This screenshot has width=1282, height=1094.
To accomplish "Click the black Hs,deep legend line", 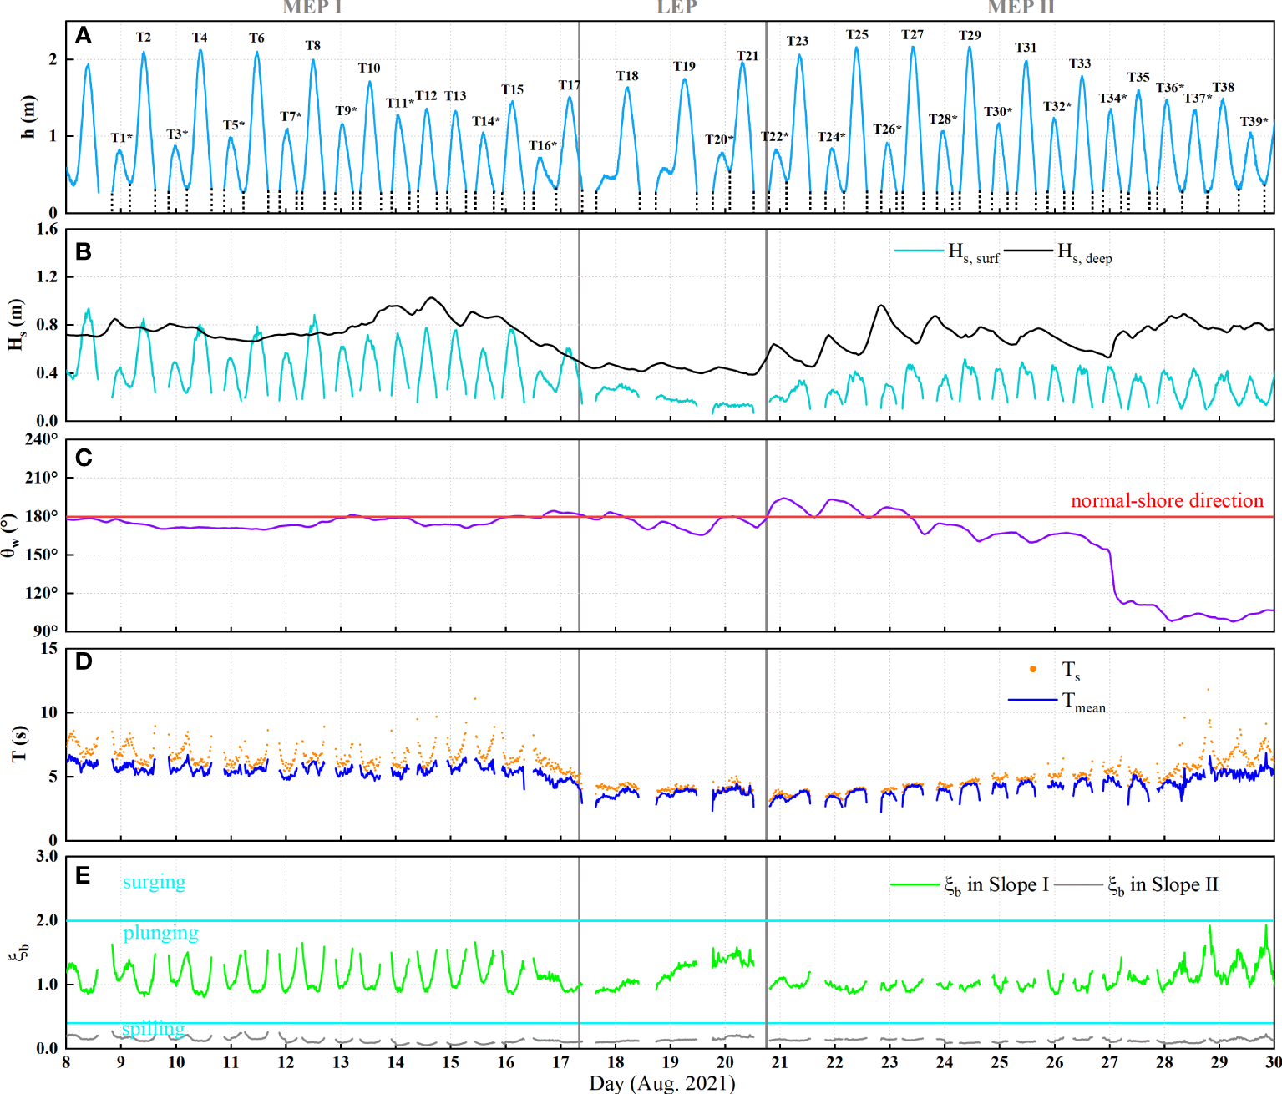I will (1028, 251).
